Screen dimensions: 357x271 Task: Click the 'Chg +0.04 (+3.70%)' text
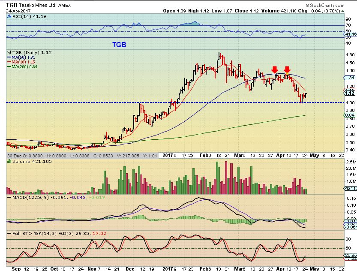(x=319, y=11)
